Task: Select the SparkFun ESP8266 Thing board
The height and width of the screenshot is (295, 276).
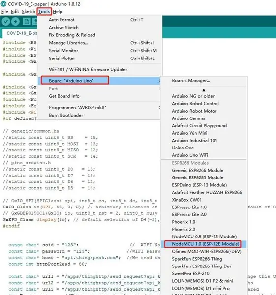Action: tap(204, 259)
